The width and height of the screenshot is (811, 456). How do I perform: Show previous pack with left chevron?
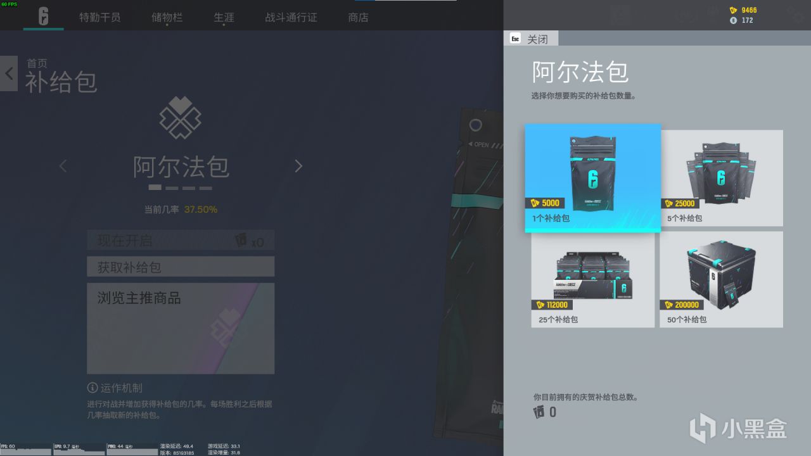(x=63, y=166)
